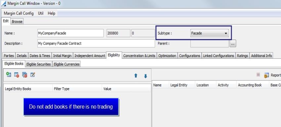The height and width of the screenshot is (127, 281).
Task: Select the Eligible Currencies sub-tab
Action: coord(66,64)
